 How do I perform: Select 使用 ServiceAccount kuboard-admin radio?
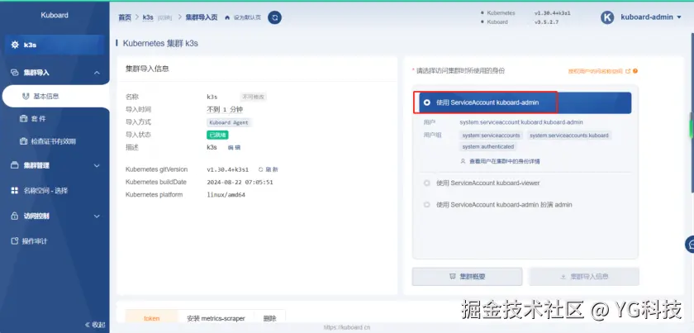coord(426,102)
